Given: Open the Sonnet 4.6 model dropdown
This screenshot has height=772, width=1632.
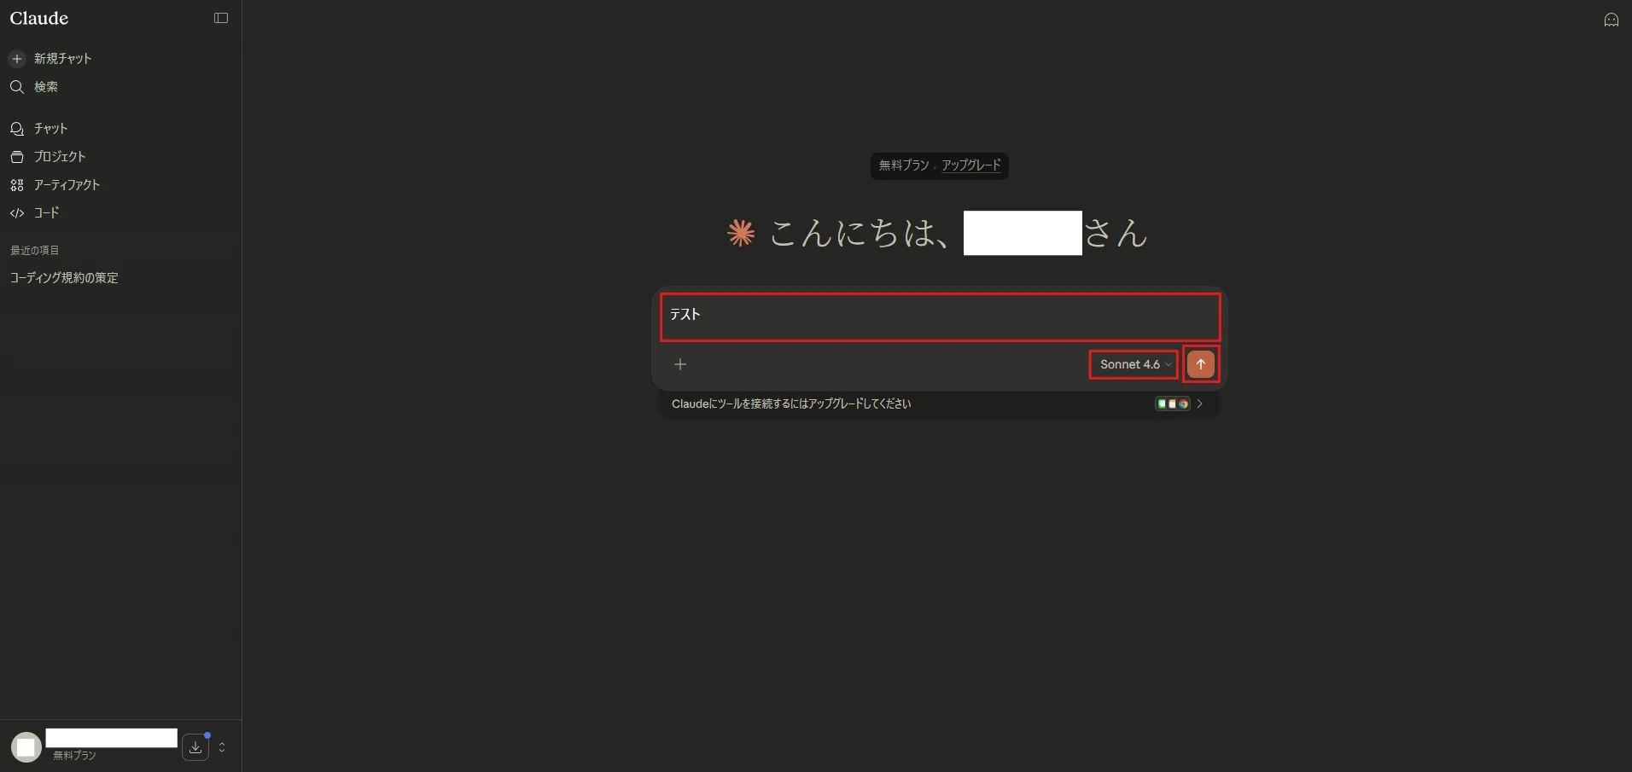Looking at the screenshot, I should point(1134,364).
